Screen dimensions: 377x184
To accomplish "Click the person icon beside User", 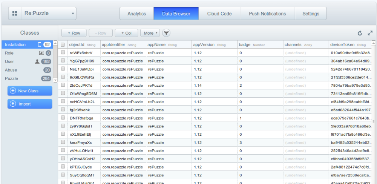I will (x=37, y=61).
